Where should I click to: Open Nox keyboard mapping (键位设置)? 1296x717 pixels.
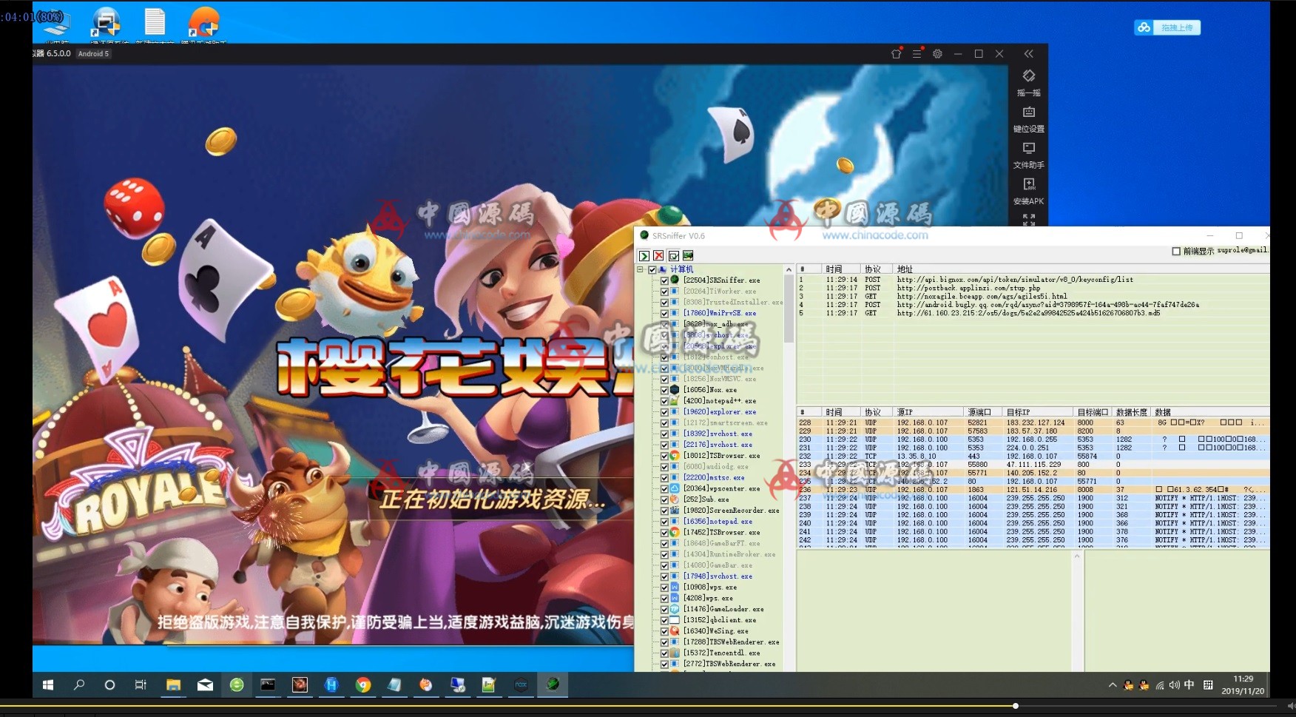[x=1028, y=119]
